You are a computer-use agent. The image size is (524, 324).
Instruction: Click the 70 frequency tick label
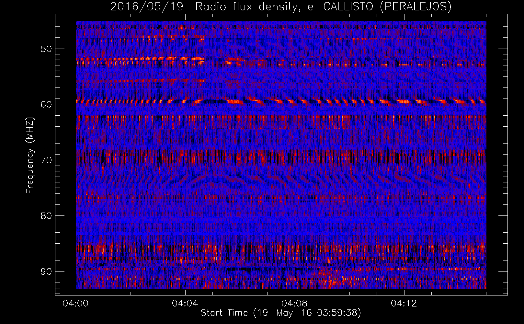point(46,160)
